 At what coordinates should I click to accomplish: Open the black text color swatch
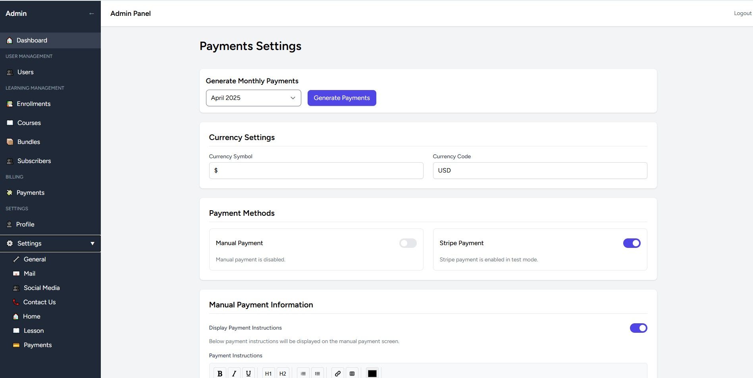(x=372, y=373)
